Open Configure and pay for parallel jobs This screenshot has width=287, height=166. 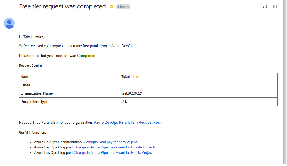(x=110, y=142)
